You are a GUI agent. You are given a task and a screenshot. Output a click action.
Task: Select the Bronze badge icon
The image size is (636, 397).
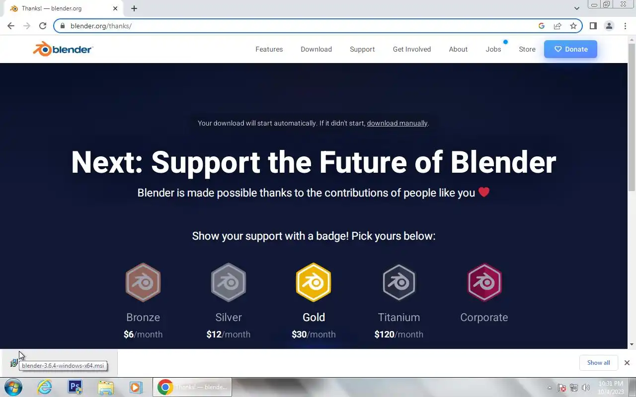click(143, 282)
